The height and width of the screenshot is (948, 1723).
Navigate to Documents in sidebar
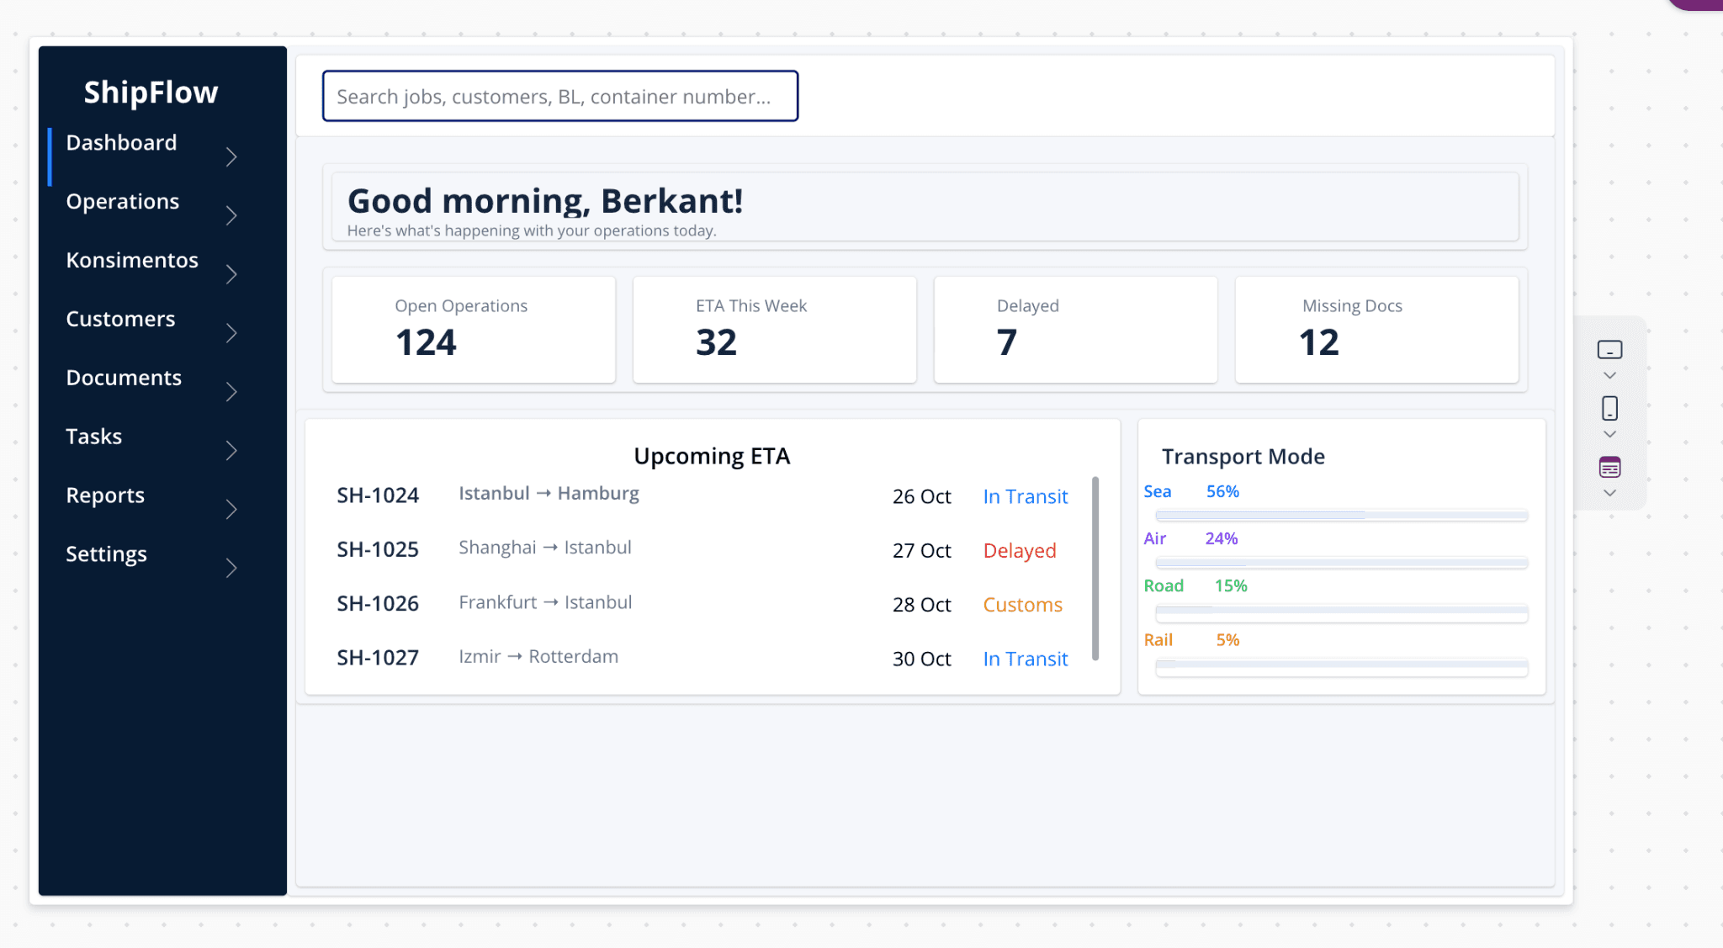point(124,378)
